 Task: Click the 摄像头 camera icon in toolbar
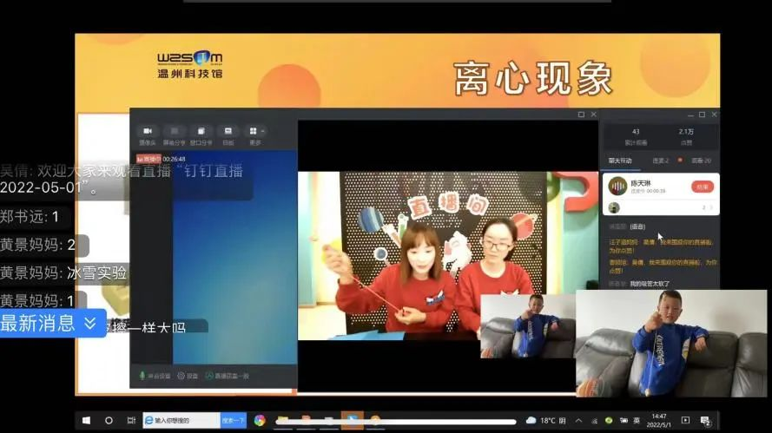(148, 131)
